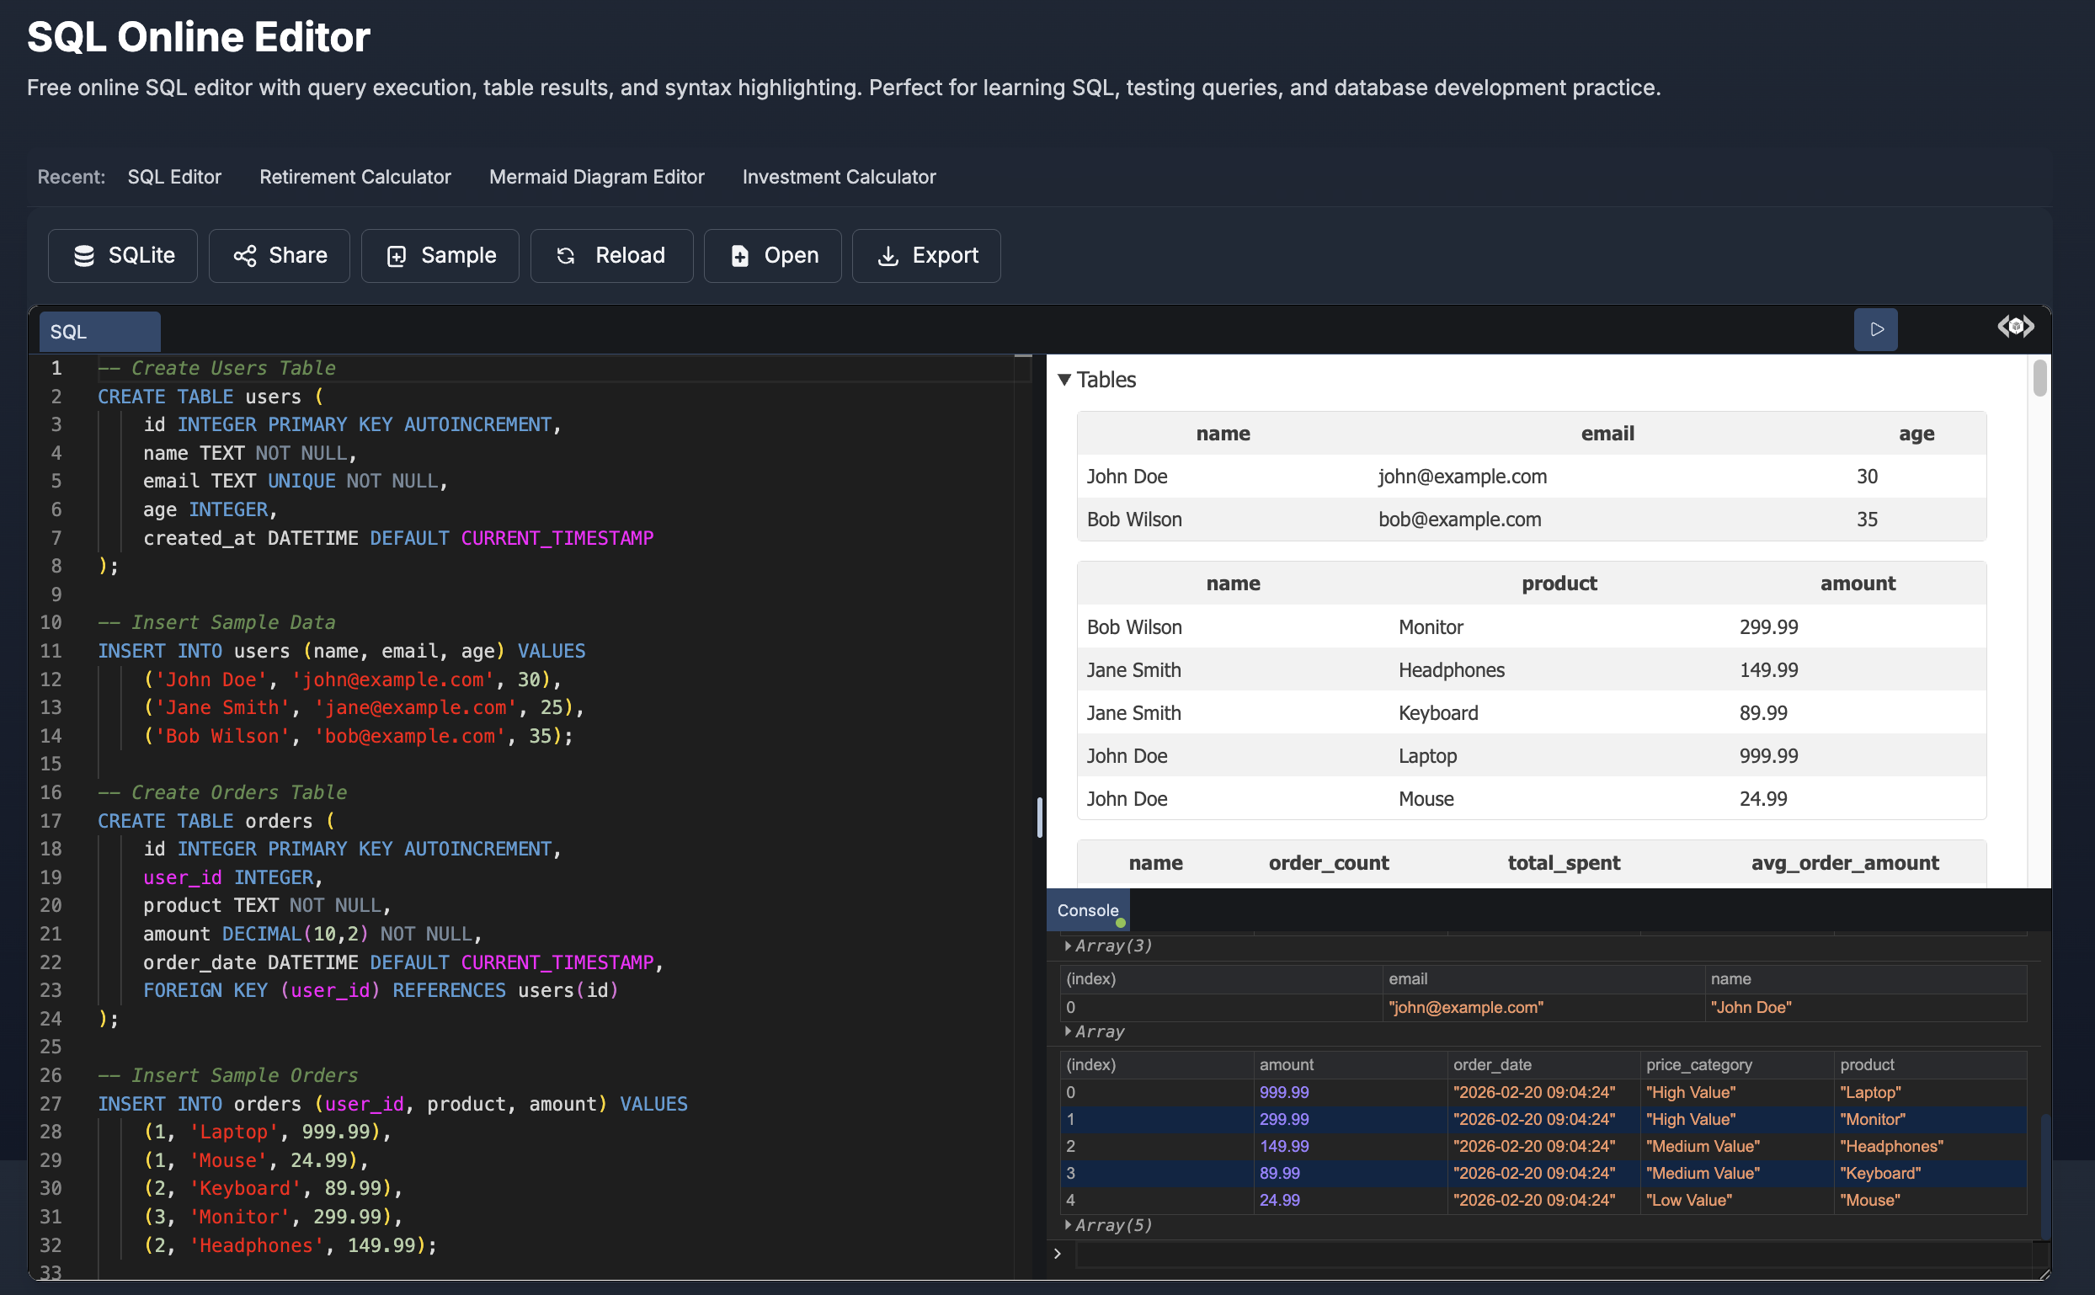This screenshot has width=2095, height=1295.
Task: Open the Investment Calculator recent link
Action: click(839, 177)
